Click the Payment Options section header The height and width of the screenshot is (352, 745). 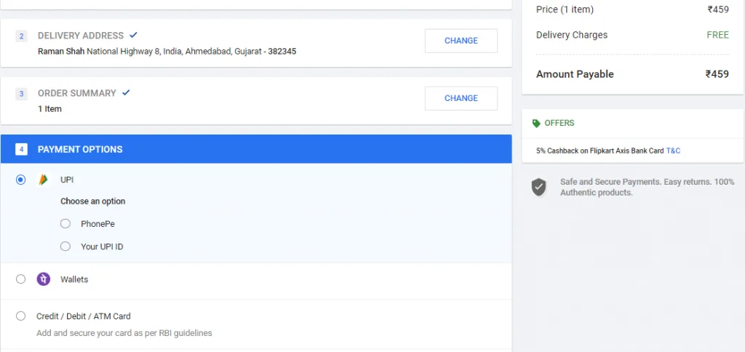(80, 149)
